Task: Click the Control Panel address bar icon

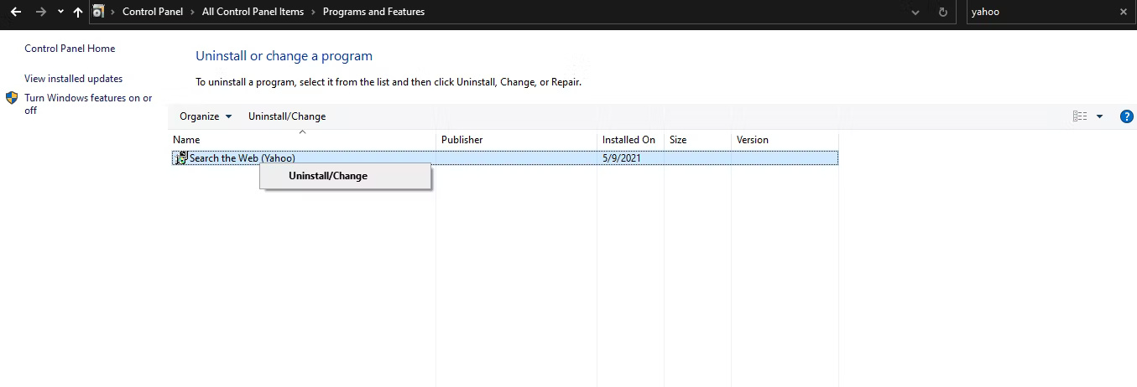Action: [99, 12]
